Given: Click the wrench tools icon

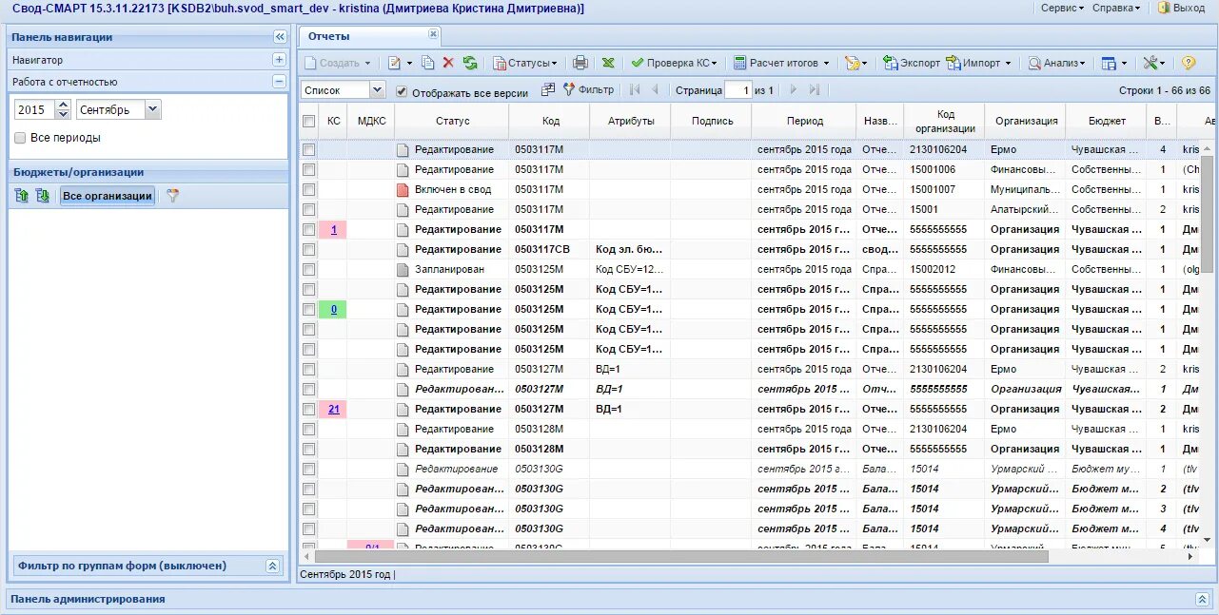Looking at the screenshot, I should pos(1151,63).
